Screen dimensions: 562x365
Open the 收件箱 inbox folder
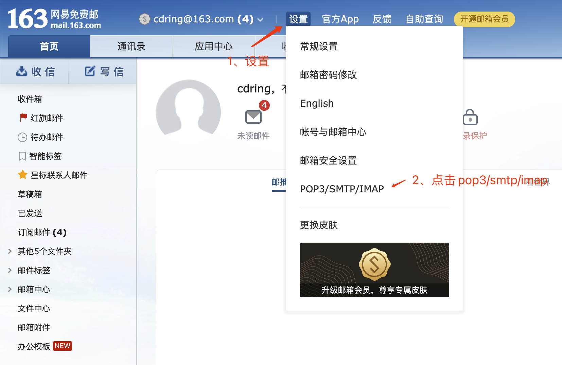pos(30,99)
